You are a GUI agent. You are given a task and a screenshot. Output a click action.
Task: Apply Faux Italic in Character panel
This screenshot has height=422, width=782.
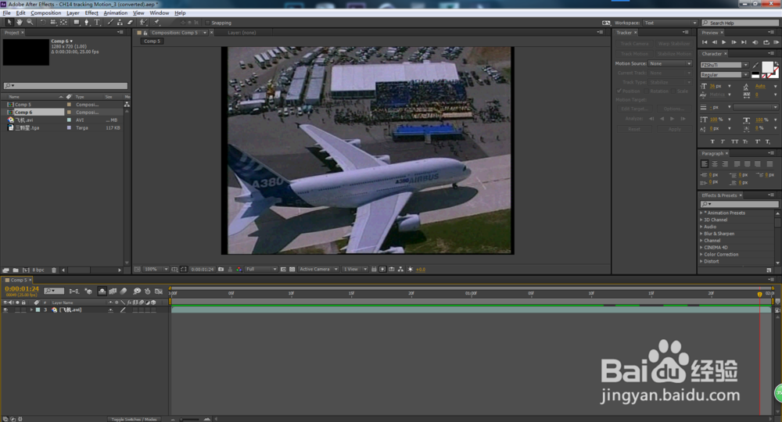(723, 141)
